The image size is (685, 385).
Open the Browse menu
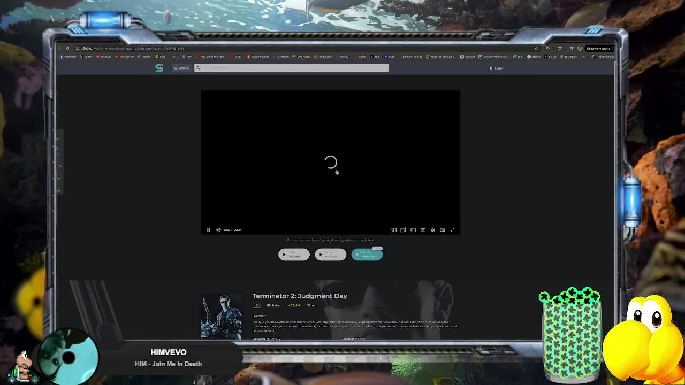(182, 68)
